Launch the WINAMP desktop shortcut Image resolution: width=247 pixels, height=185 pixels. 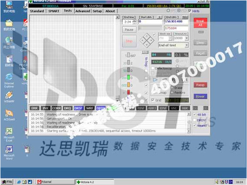click(x=9, y=97)
